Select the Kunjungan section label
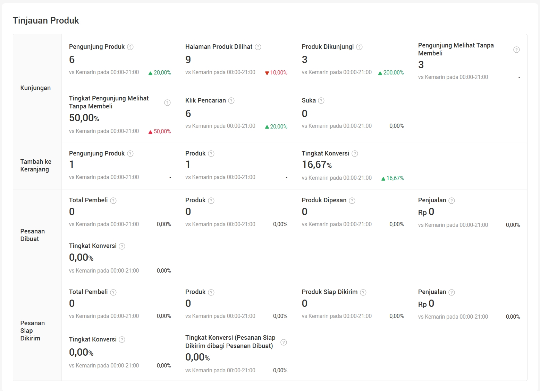This screenshot has width=540, height=391. [x=35, y=88]
